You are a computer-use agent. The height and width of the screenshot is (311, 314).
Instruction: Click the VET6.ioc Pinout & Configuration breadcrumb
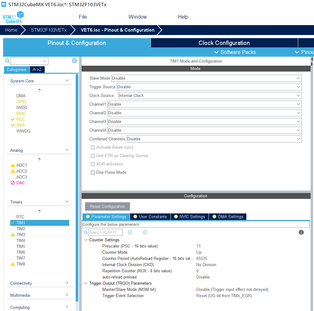(x=118, y=30)
